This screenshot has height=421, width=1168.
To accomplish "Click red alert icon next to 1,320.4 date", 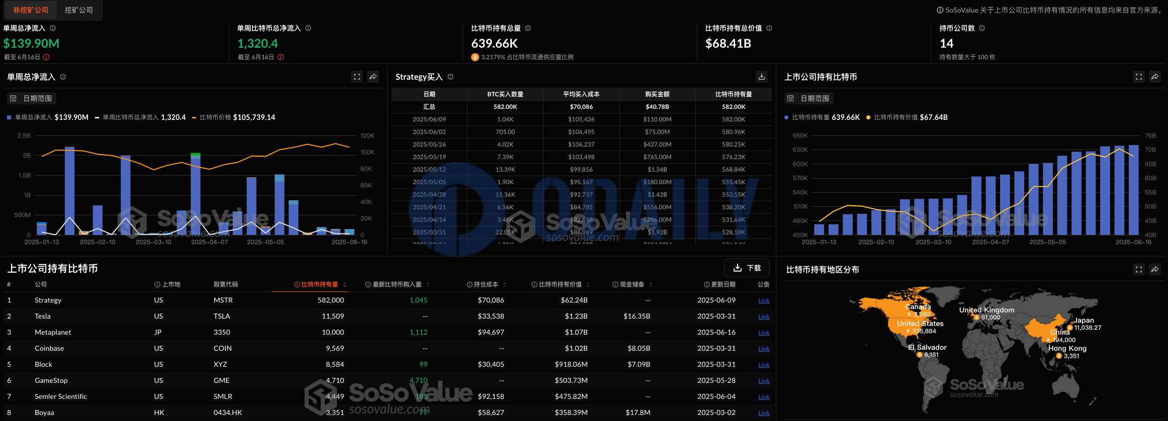I will [281, 57].
